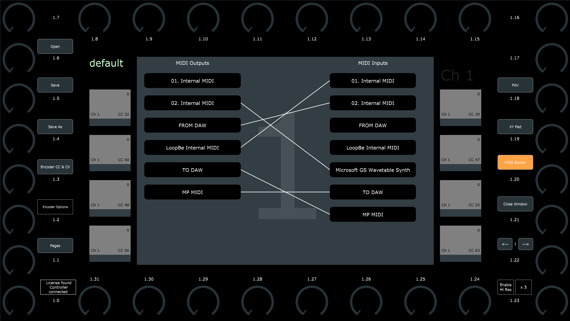Screen dimensions: 570x321
Task: Choose Save As button
Action: 55,127
